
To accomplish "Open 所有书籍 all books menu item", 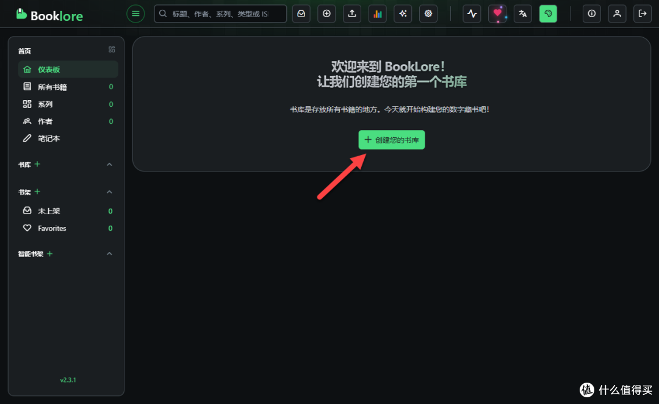I will point(68,87).
